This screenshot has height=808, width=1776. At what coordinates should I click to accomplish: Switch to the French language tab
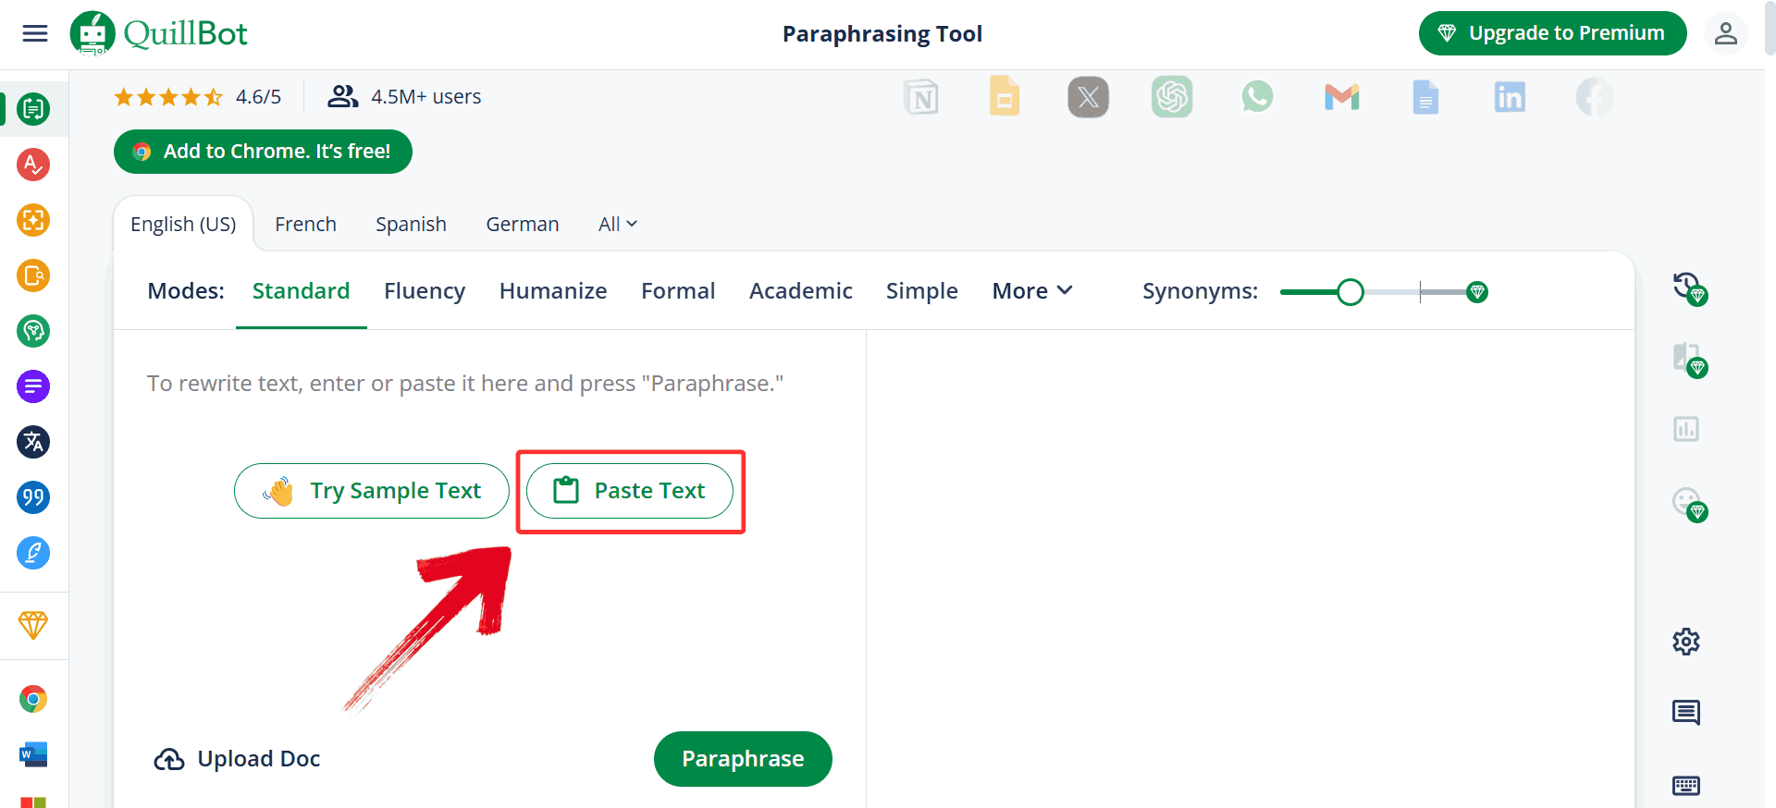305,225
